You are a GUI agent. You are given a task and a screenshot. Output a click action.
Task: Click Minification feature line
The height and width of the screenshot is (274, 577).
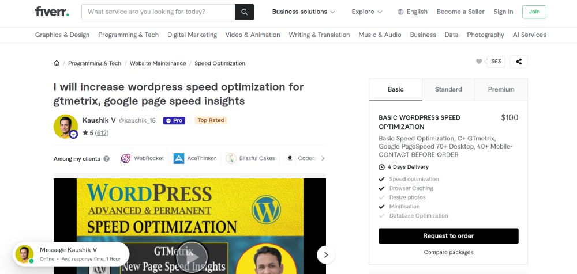tap(404, 207)
